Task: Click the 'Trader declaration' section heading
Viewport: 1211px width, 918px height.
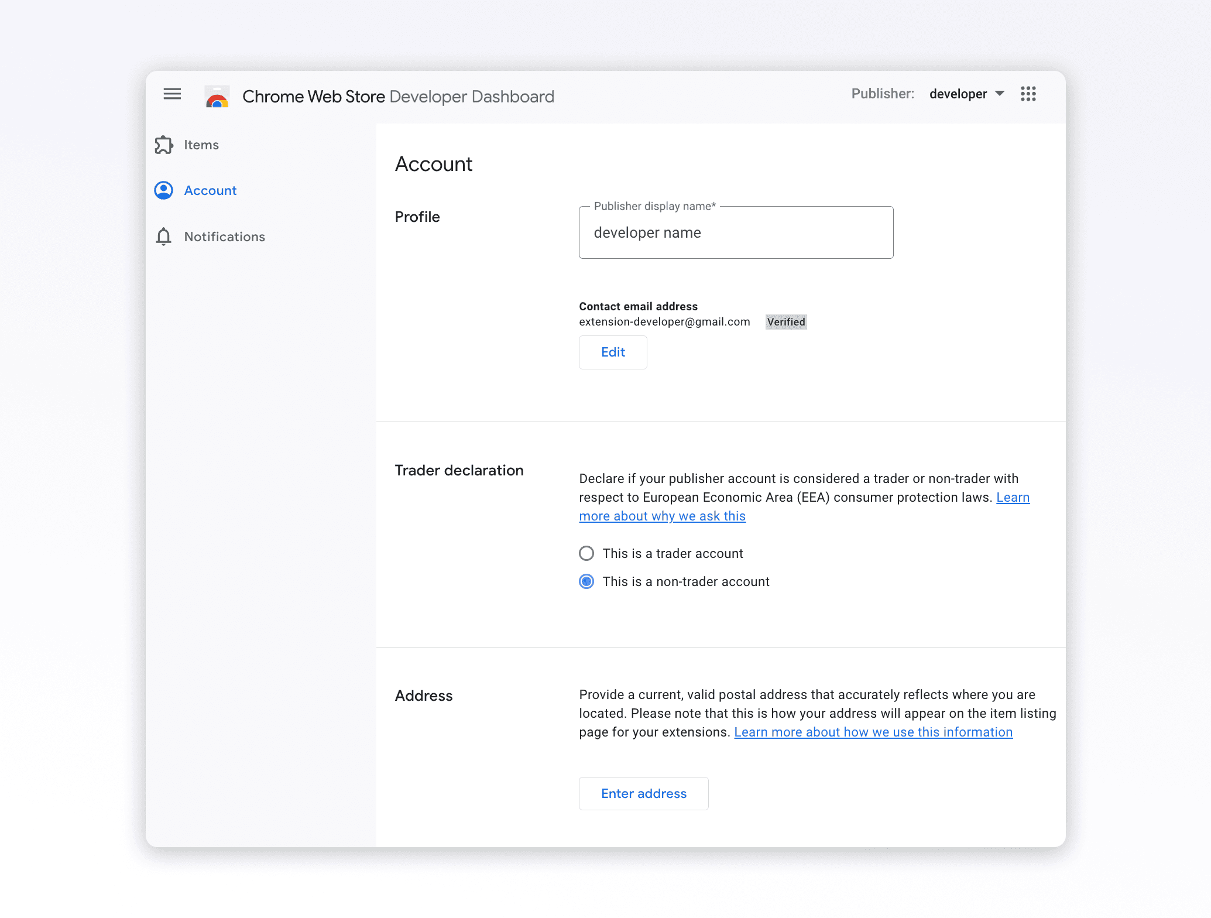Action: [x=459, y=470]
